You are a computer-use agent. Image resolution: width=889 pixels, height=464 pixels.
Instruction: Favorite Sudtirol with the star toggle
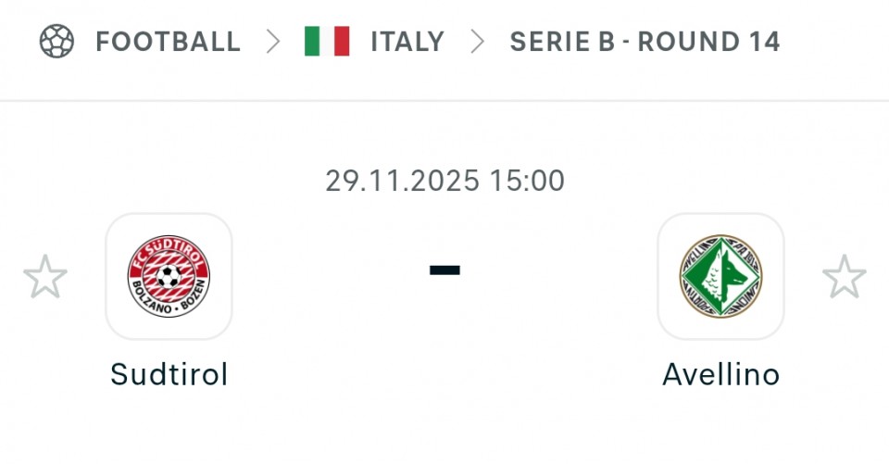[x=45, y=277]
